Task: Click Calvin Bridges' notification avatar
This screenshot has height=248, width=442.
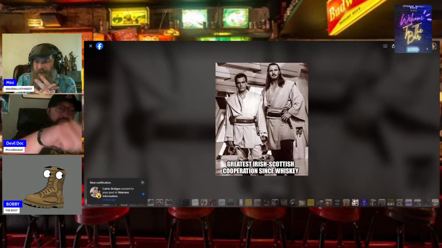Action: coord(95,192)
